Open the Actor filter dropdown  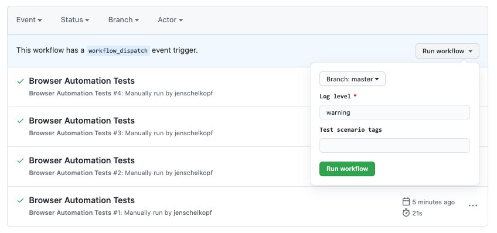tap(170, 20)
